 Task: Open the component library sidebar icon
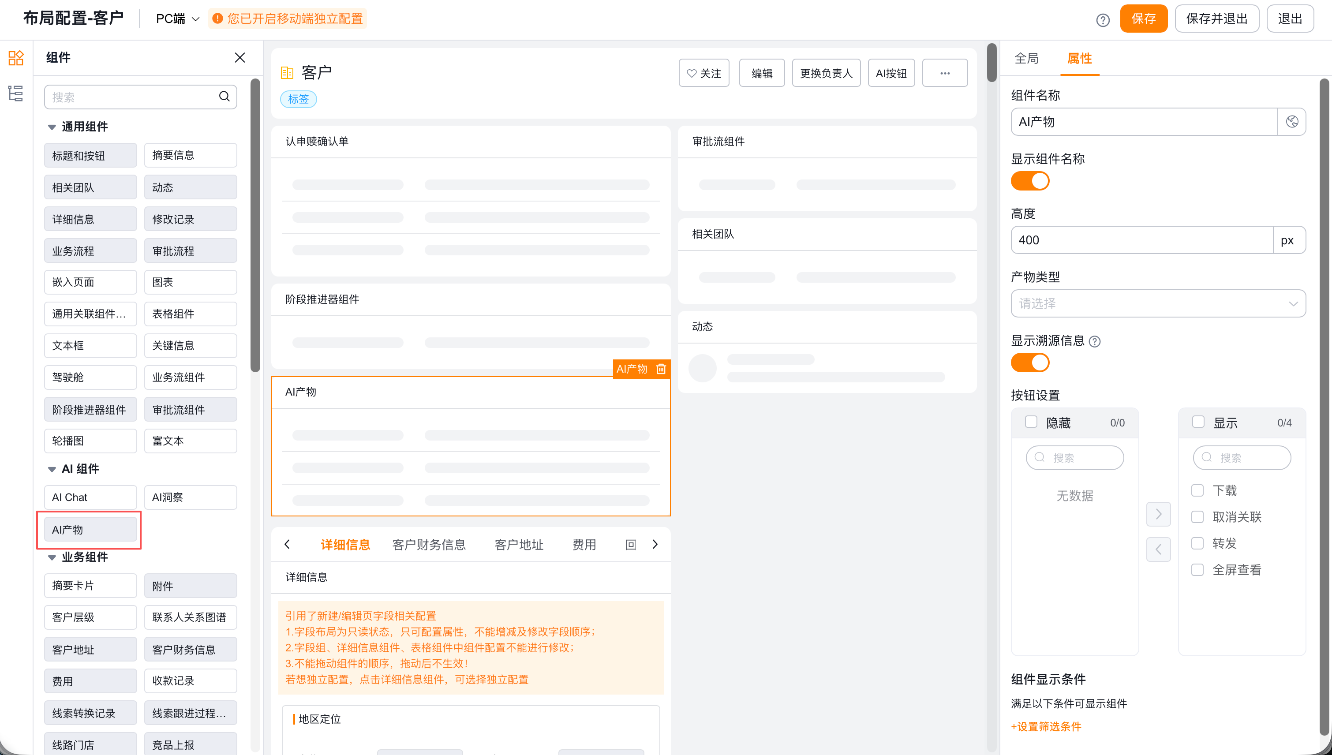click(16, 58)
